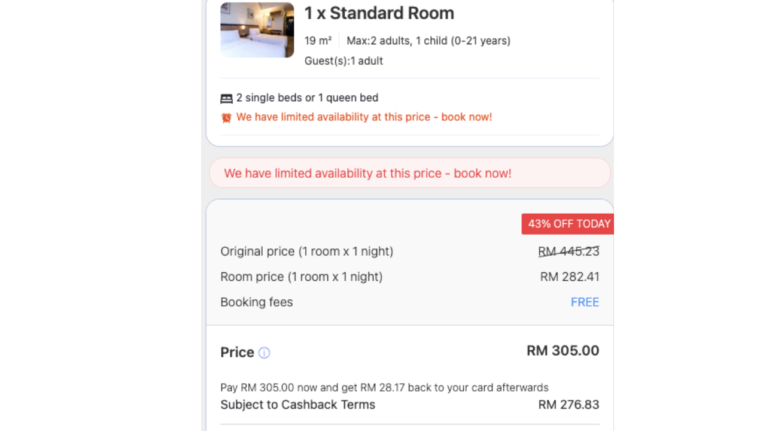Image resolution: width=766 pixels, height=431 pixels.
Task: Click the Booking fees label
Action: tap(256, 302)
